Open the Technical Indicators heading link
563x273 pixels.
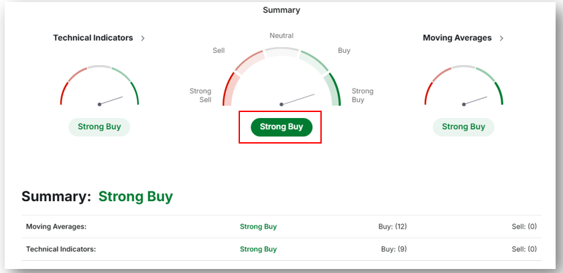(93, 38)
